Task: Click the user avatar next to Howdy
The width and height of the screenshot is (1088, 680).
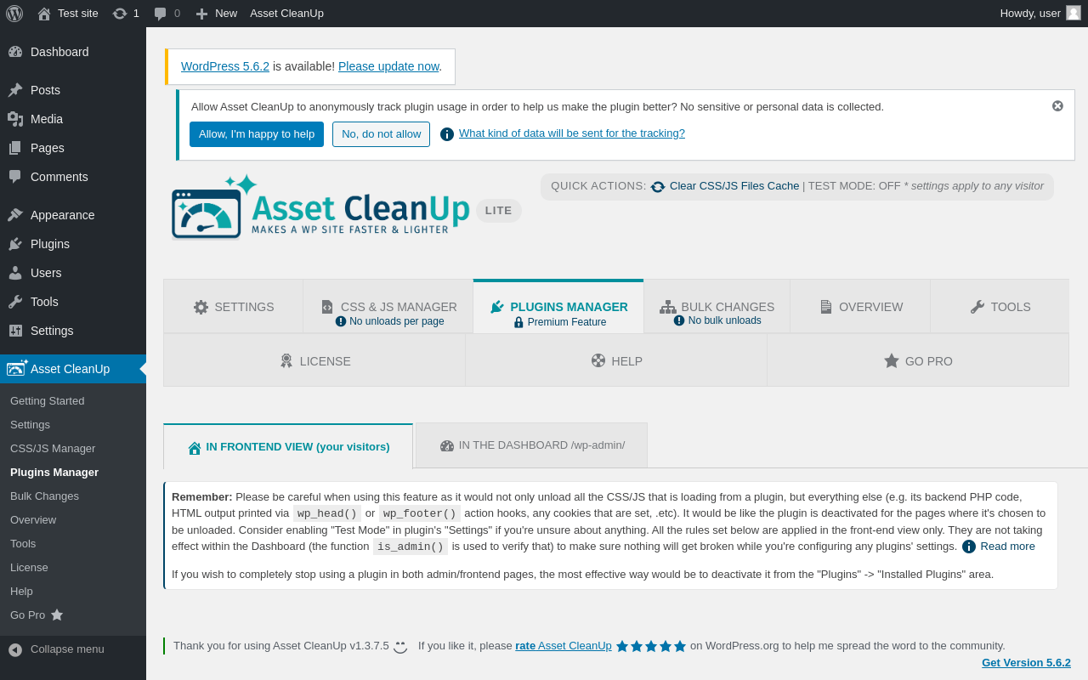Action: (1074, 13)
